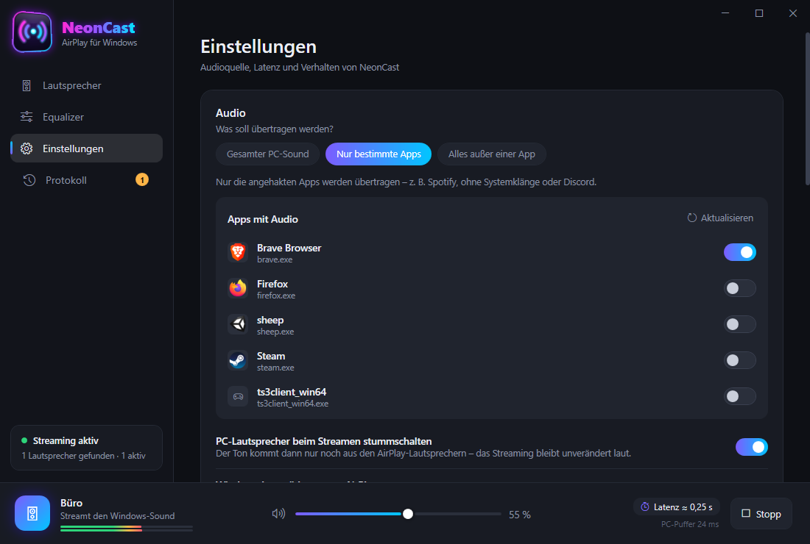The width and height of the screenshot is (810, 544).
Task: Click the audio level meter under Büro
Action: [127, 528]
